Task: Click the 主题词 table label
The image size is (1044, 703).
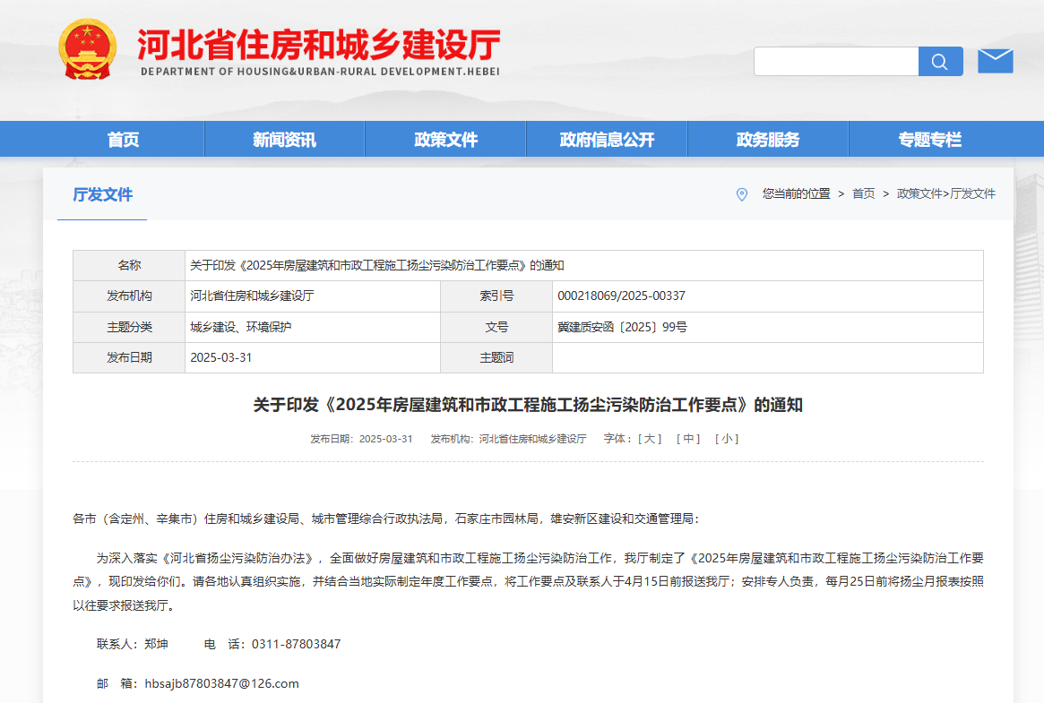Action: (496, 358)
